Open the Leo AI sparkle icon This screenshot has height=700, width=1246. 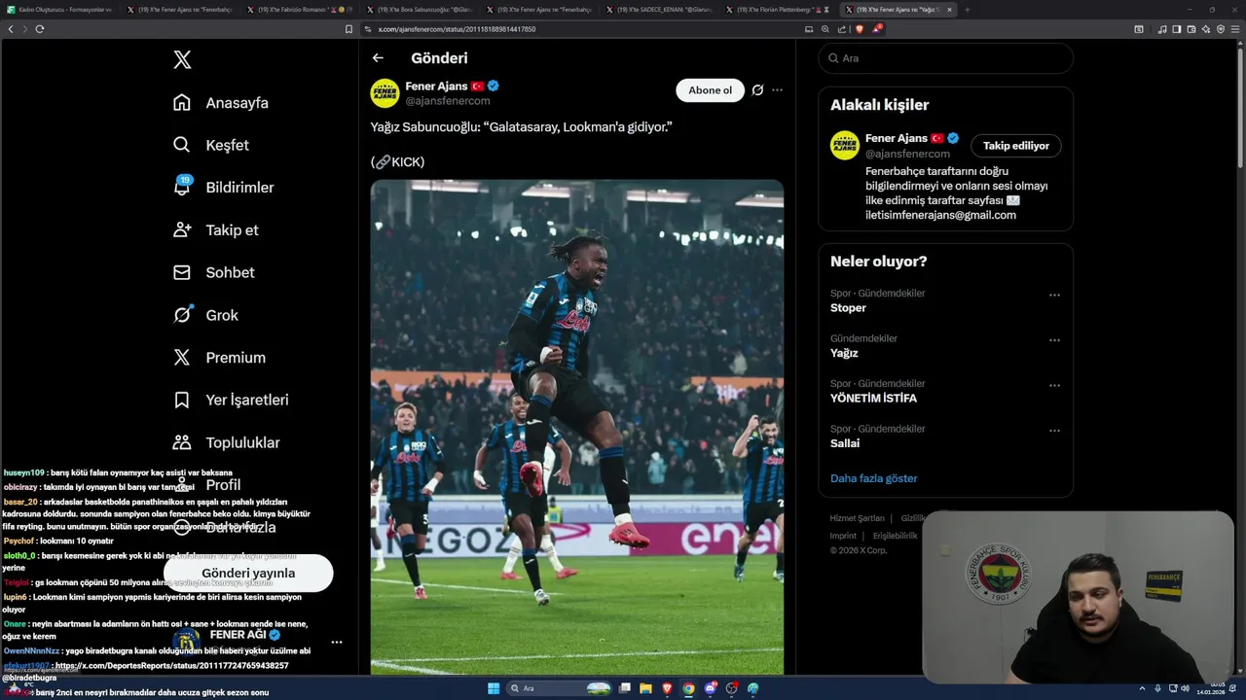click(1206, 29)
